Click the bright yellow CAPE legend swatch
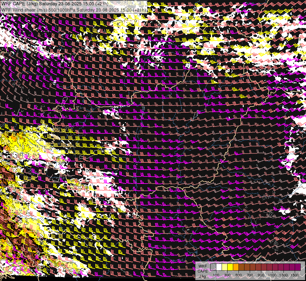This screenshot has height=281, width=306. [230, 267]
